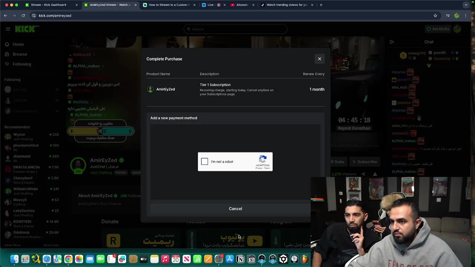Open Finder in the Dock
Viewport: 475px width, 267px height.
pos(14,259)
